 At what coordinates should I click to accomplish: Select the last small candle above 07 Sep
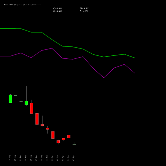74,144
